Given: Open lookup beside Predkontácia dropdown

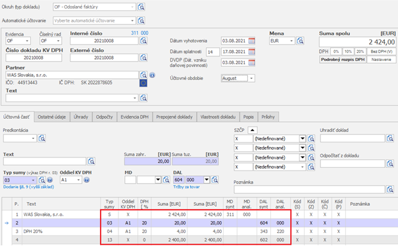Looking at the screenshot, I should click(x=42, y=138).
